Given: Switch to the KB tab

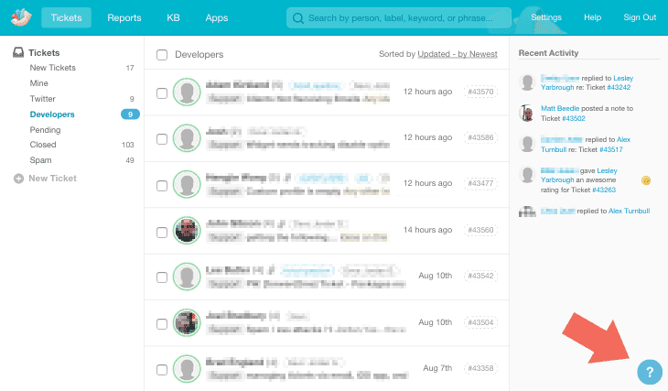Looking at the screenshot, I should point(173,17).
